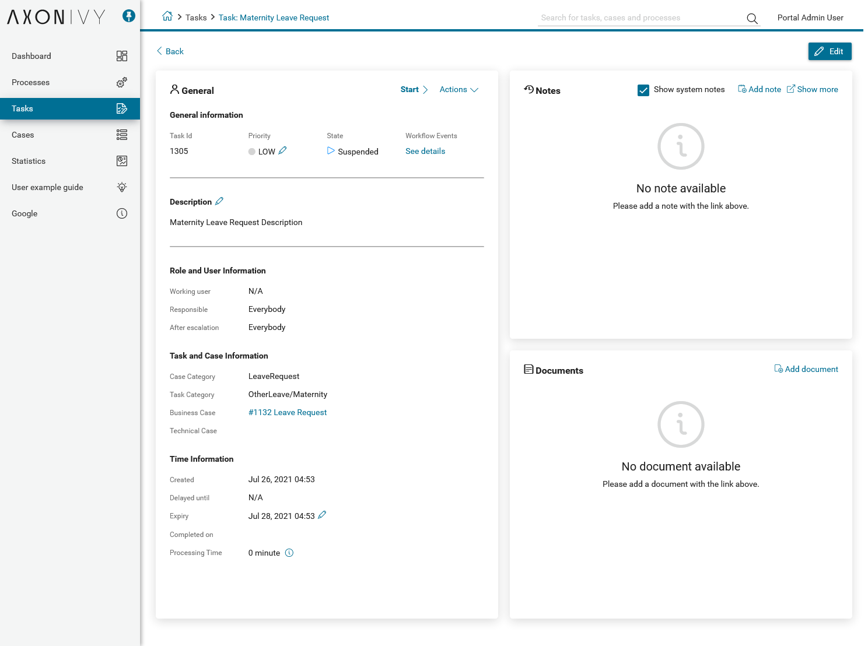
Task: Click See details for workflow events
Action: coord(425,151)
